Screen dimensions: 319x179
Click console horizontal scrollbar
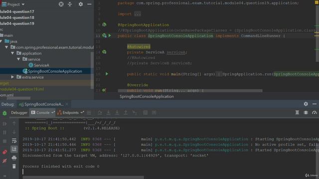(x=83, y=178)
